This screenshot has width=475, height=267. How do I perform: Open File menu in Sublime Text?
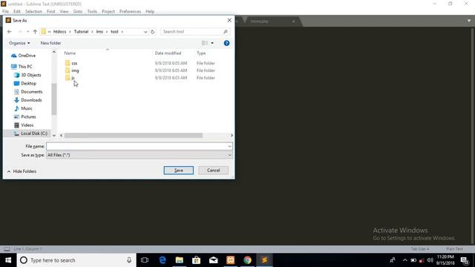[x=5, y=12]
